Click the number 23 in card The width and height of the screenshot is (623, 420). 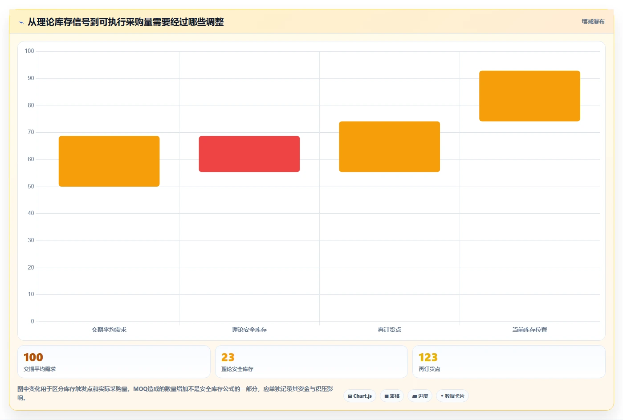[x=228, y=358]
